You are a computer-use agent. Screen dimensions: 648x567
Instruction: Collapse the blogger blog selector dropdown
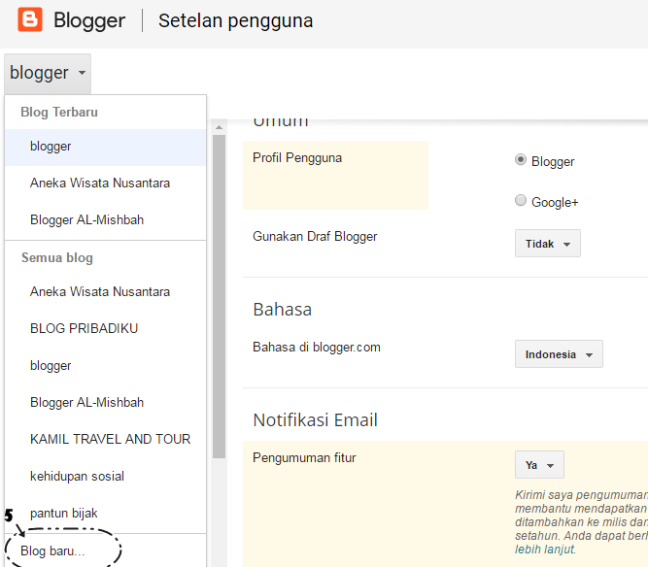(x=48, y=73)
